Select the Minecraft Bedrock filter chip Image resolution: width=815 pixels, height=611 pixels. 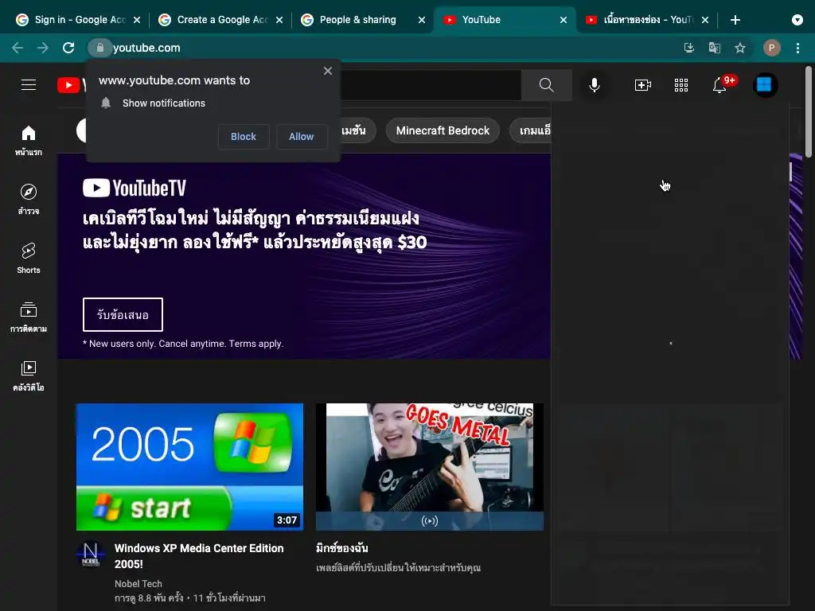click(x=443, y=130)
